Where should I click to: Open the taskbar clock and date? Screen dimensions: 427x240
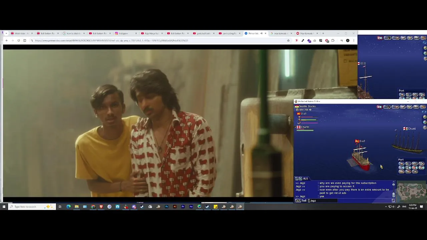[413, 207]
